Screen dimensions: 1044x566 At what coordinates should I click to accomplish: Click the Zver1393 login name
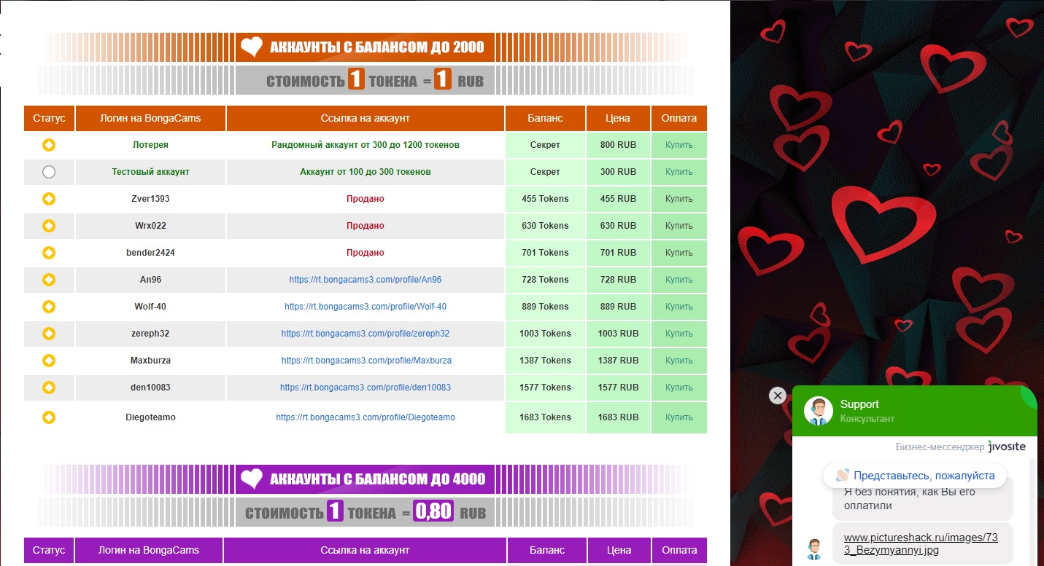tap(150, 199)
